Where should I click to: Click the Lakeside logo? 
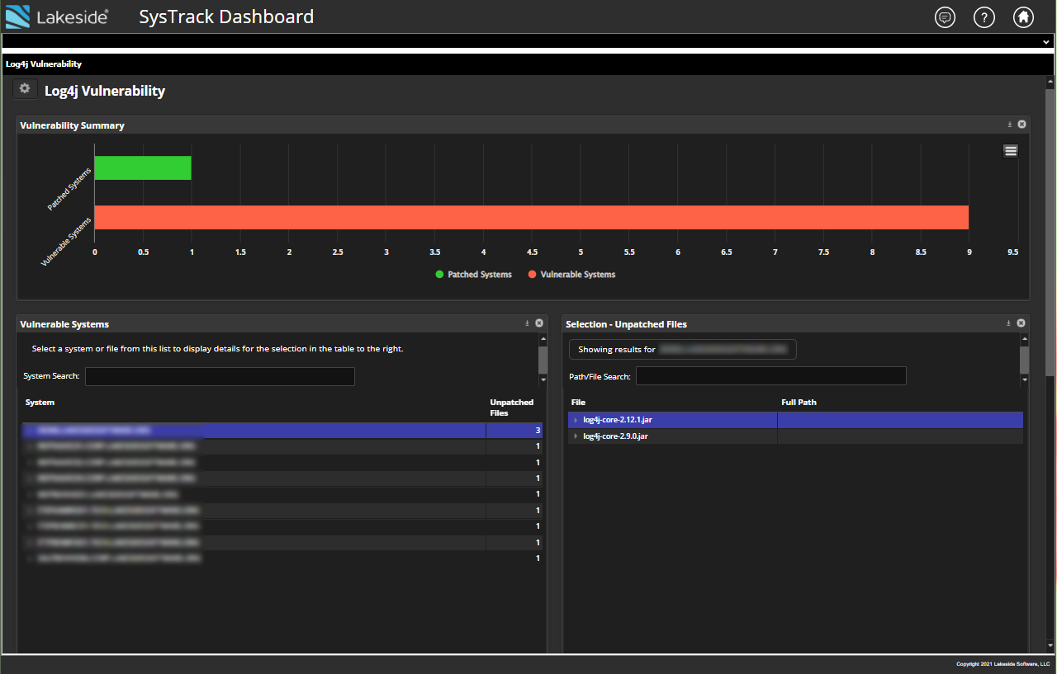click(x=57, y=16)
